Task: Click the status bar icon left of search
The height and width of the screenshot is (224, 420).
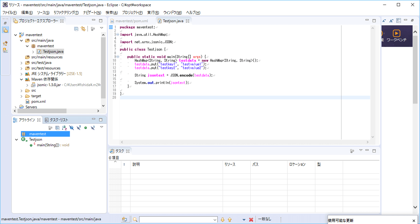Action: pyautogui.click(x=125, y=220)
